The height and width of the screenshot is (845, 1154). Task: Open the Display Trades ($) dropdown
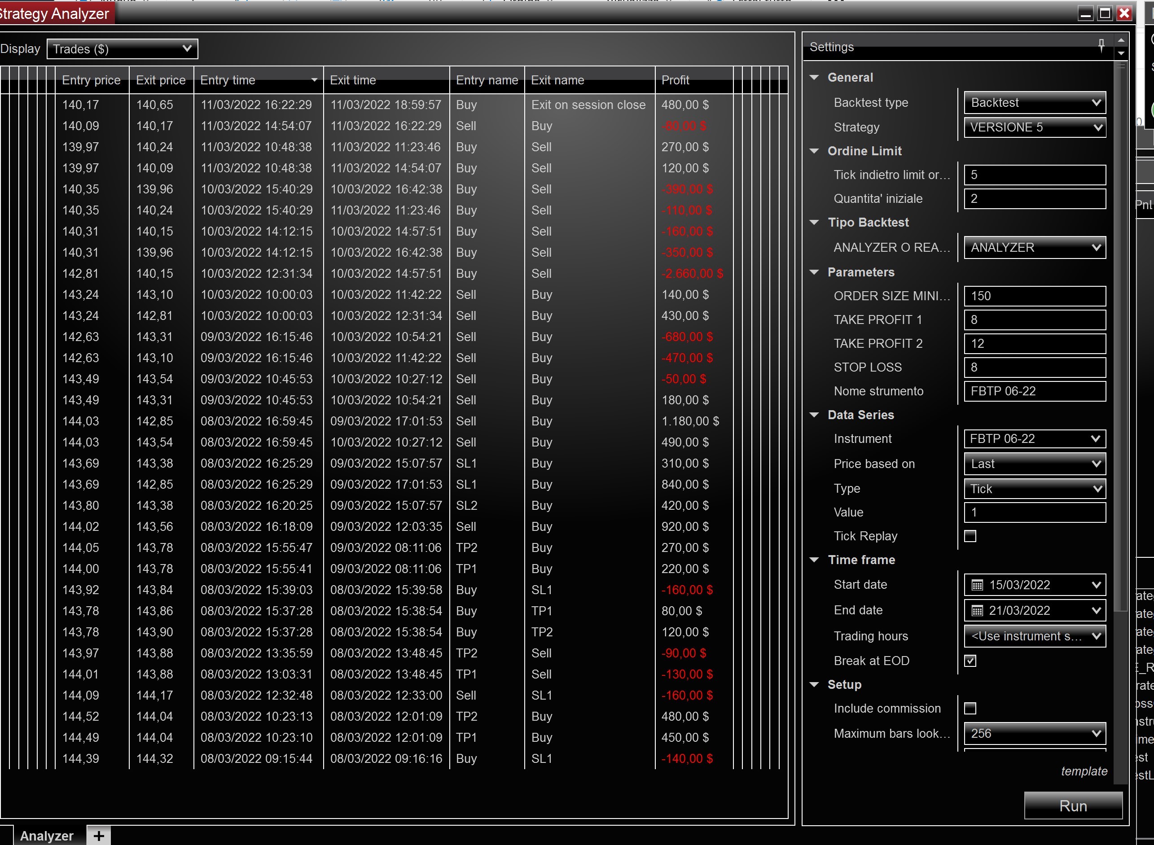[122, 49]
